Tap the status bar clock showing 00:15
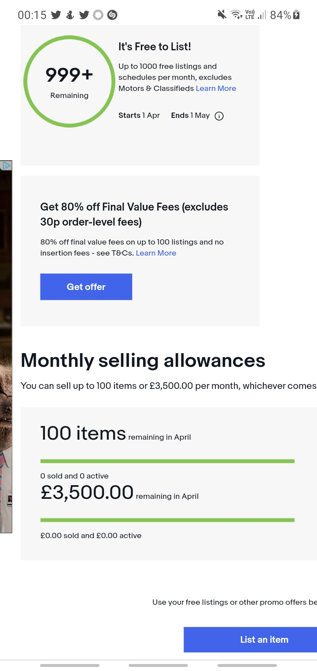 pyautogui.click(x=32, y=15)
